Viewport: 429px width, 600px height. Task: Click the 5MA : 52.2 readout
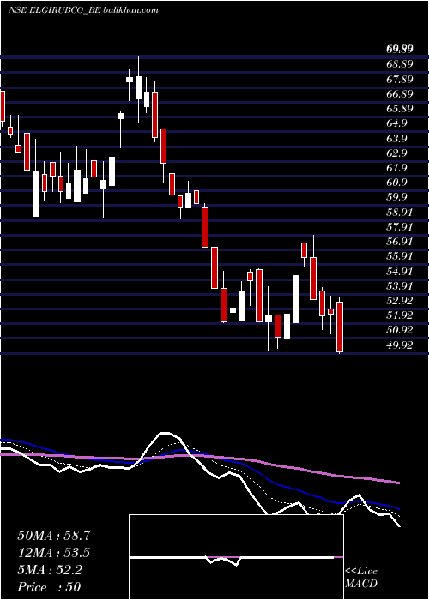click(x=50, y=570)
